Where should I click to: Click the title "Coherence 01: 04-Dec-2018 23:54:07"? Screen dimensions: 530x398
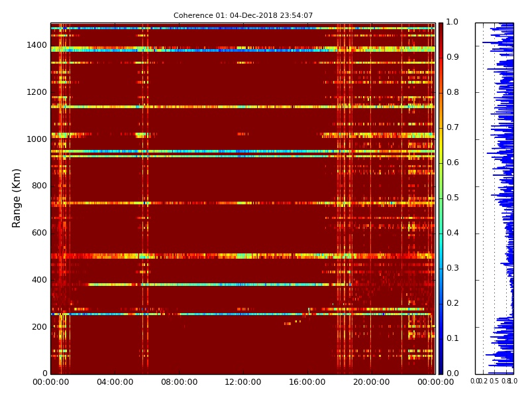click(x=243, y=15)
